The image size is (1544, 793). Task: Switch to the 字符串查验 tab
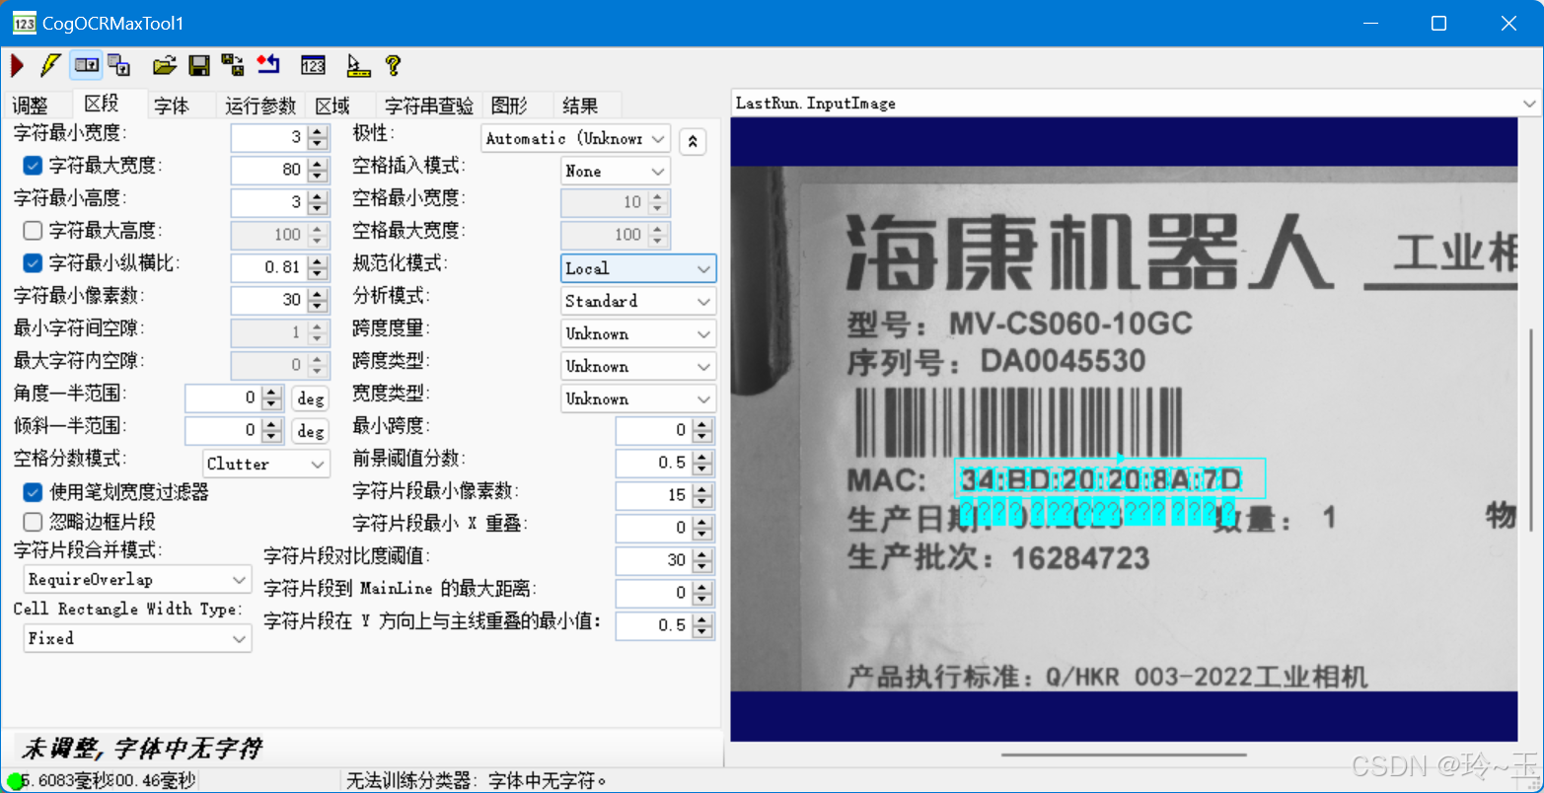(x=429, y=106)
